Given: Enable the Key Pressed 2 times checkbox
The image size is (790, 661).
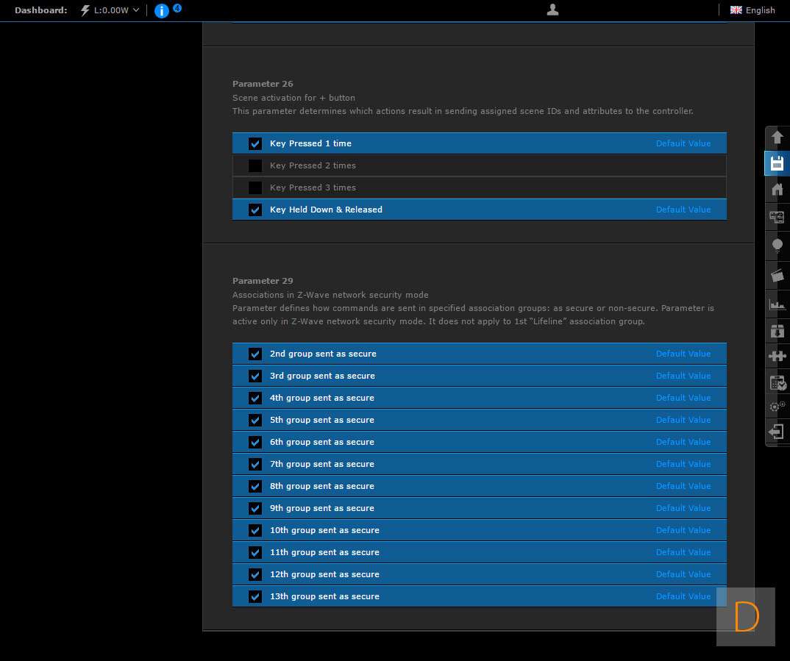Looking at the screenshot, I should tap(255, 165).
